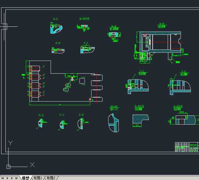
Task: Click the title block table
Action: [187, 147]
